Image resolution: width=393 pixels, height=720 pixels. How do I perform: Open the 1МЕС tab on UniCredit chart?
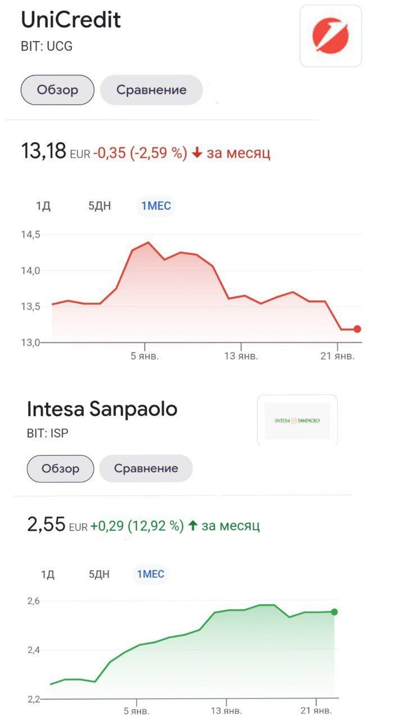[155, 206]
